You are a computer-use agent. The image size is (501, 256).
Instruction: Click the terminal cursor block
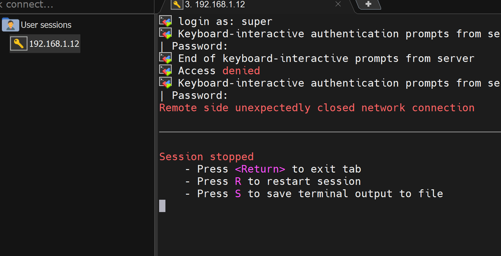162,206
